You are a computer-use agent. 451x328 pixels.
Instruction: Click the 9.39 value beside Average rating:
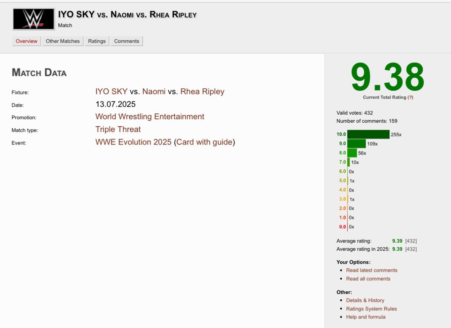(x=397, y=241)
